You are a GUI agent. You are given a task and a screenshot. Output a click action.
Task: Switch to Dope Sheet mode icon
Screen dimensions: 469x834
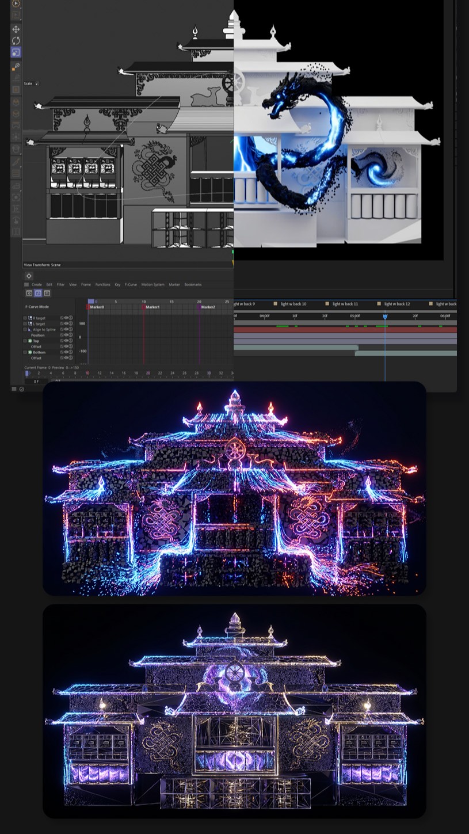tap(29, 293)
